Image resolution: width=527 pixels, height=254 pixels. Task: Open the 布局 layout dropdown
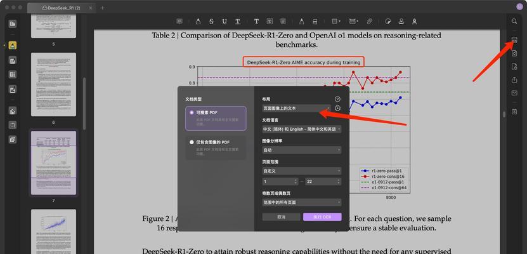[296, 109]
